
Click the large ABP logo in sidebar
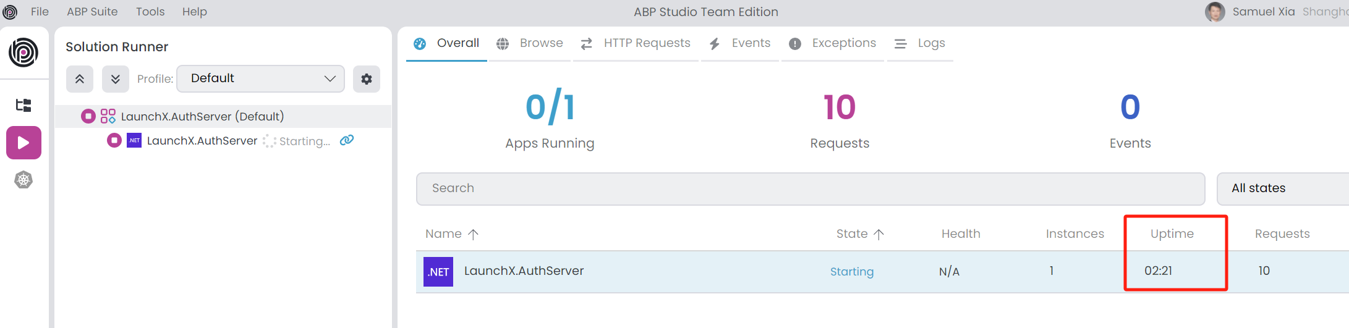(23, 53)
